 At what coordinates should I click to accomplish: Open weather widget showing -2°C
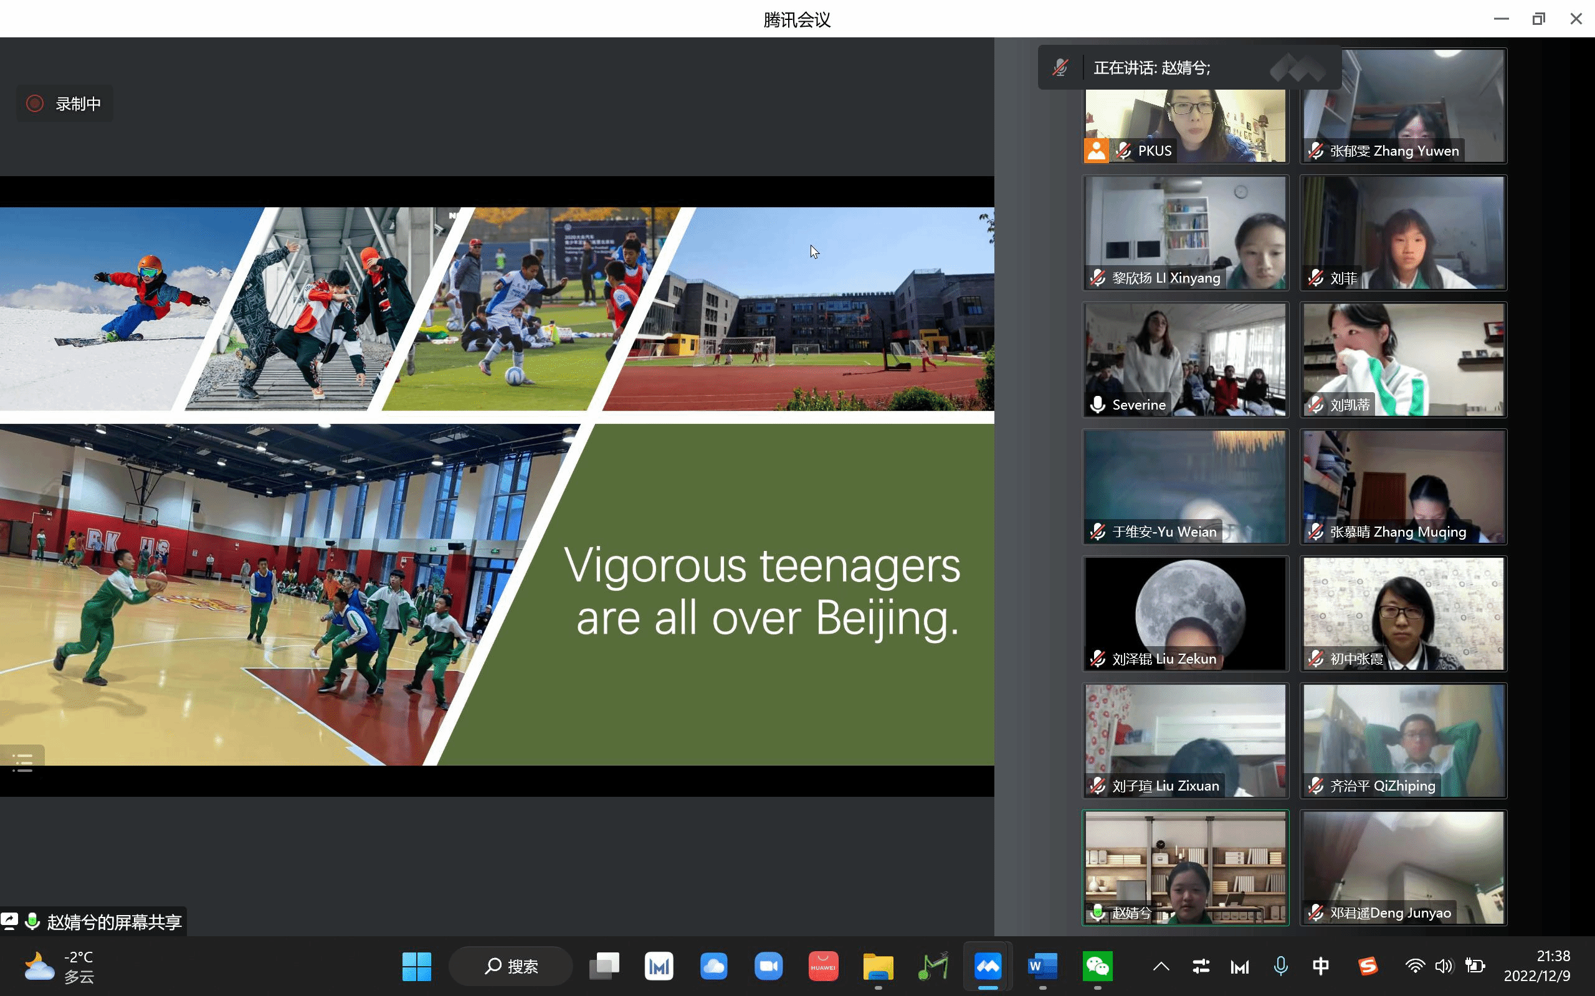click(x=59, y=966)
